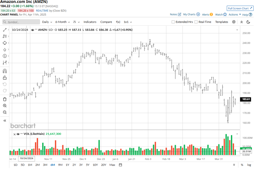
Task: Enable the magnet snap tool
Action: point(5,71)
